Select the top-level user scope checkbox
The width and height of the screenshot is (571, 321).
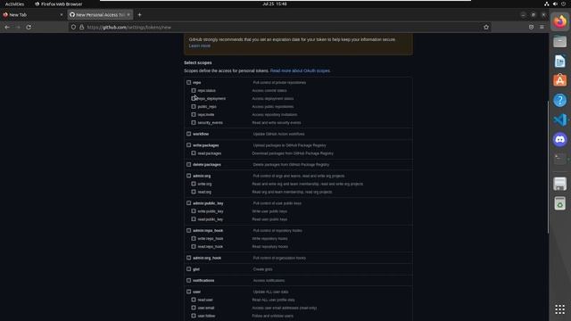coord(188,292)
